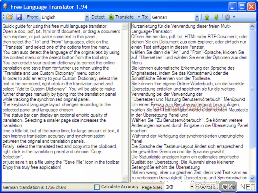Minimize the Free Language Translator window
Image resolution: width=258 pixels, height=193 pixels.
[232, 7]
